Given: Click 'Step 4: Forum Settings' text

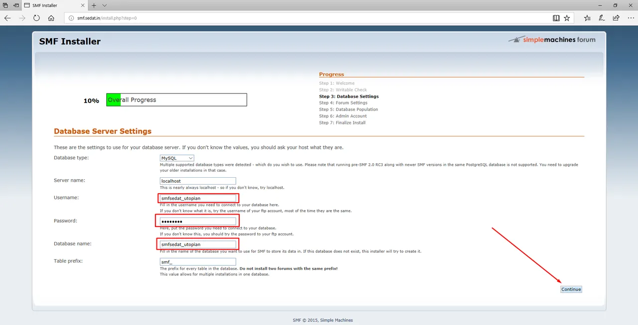Looking at the screenshot, I should 343,103.
